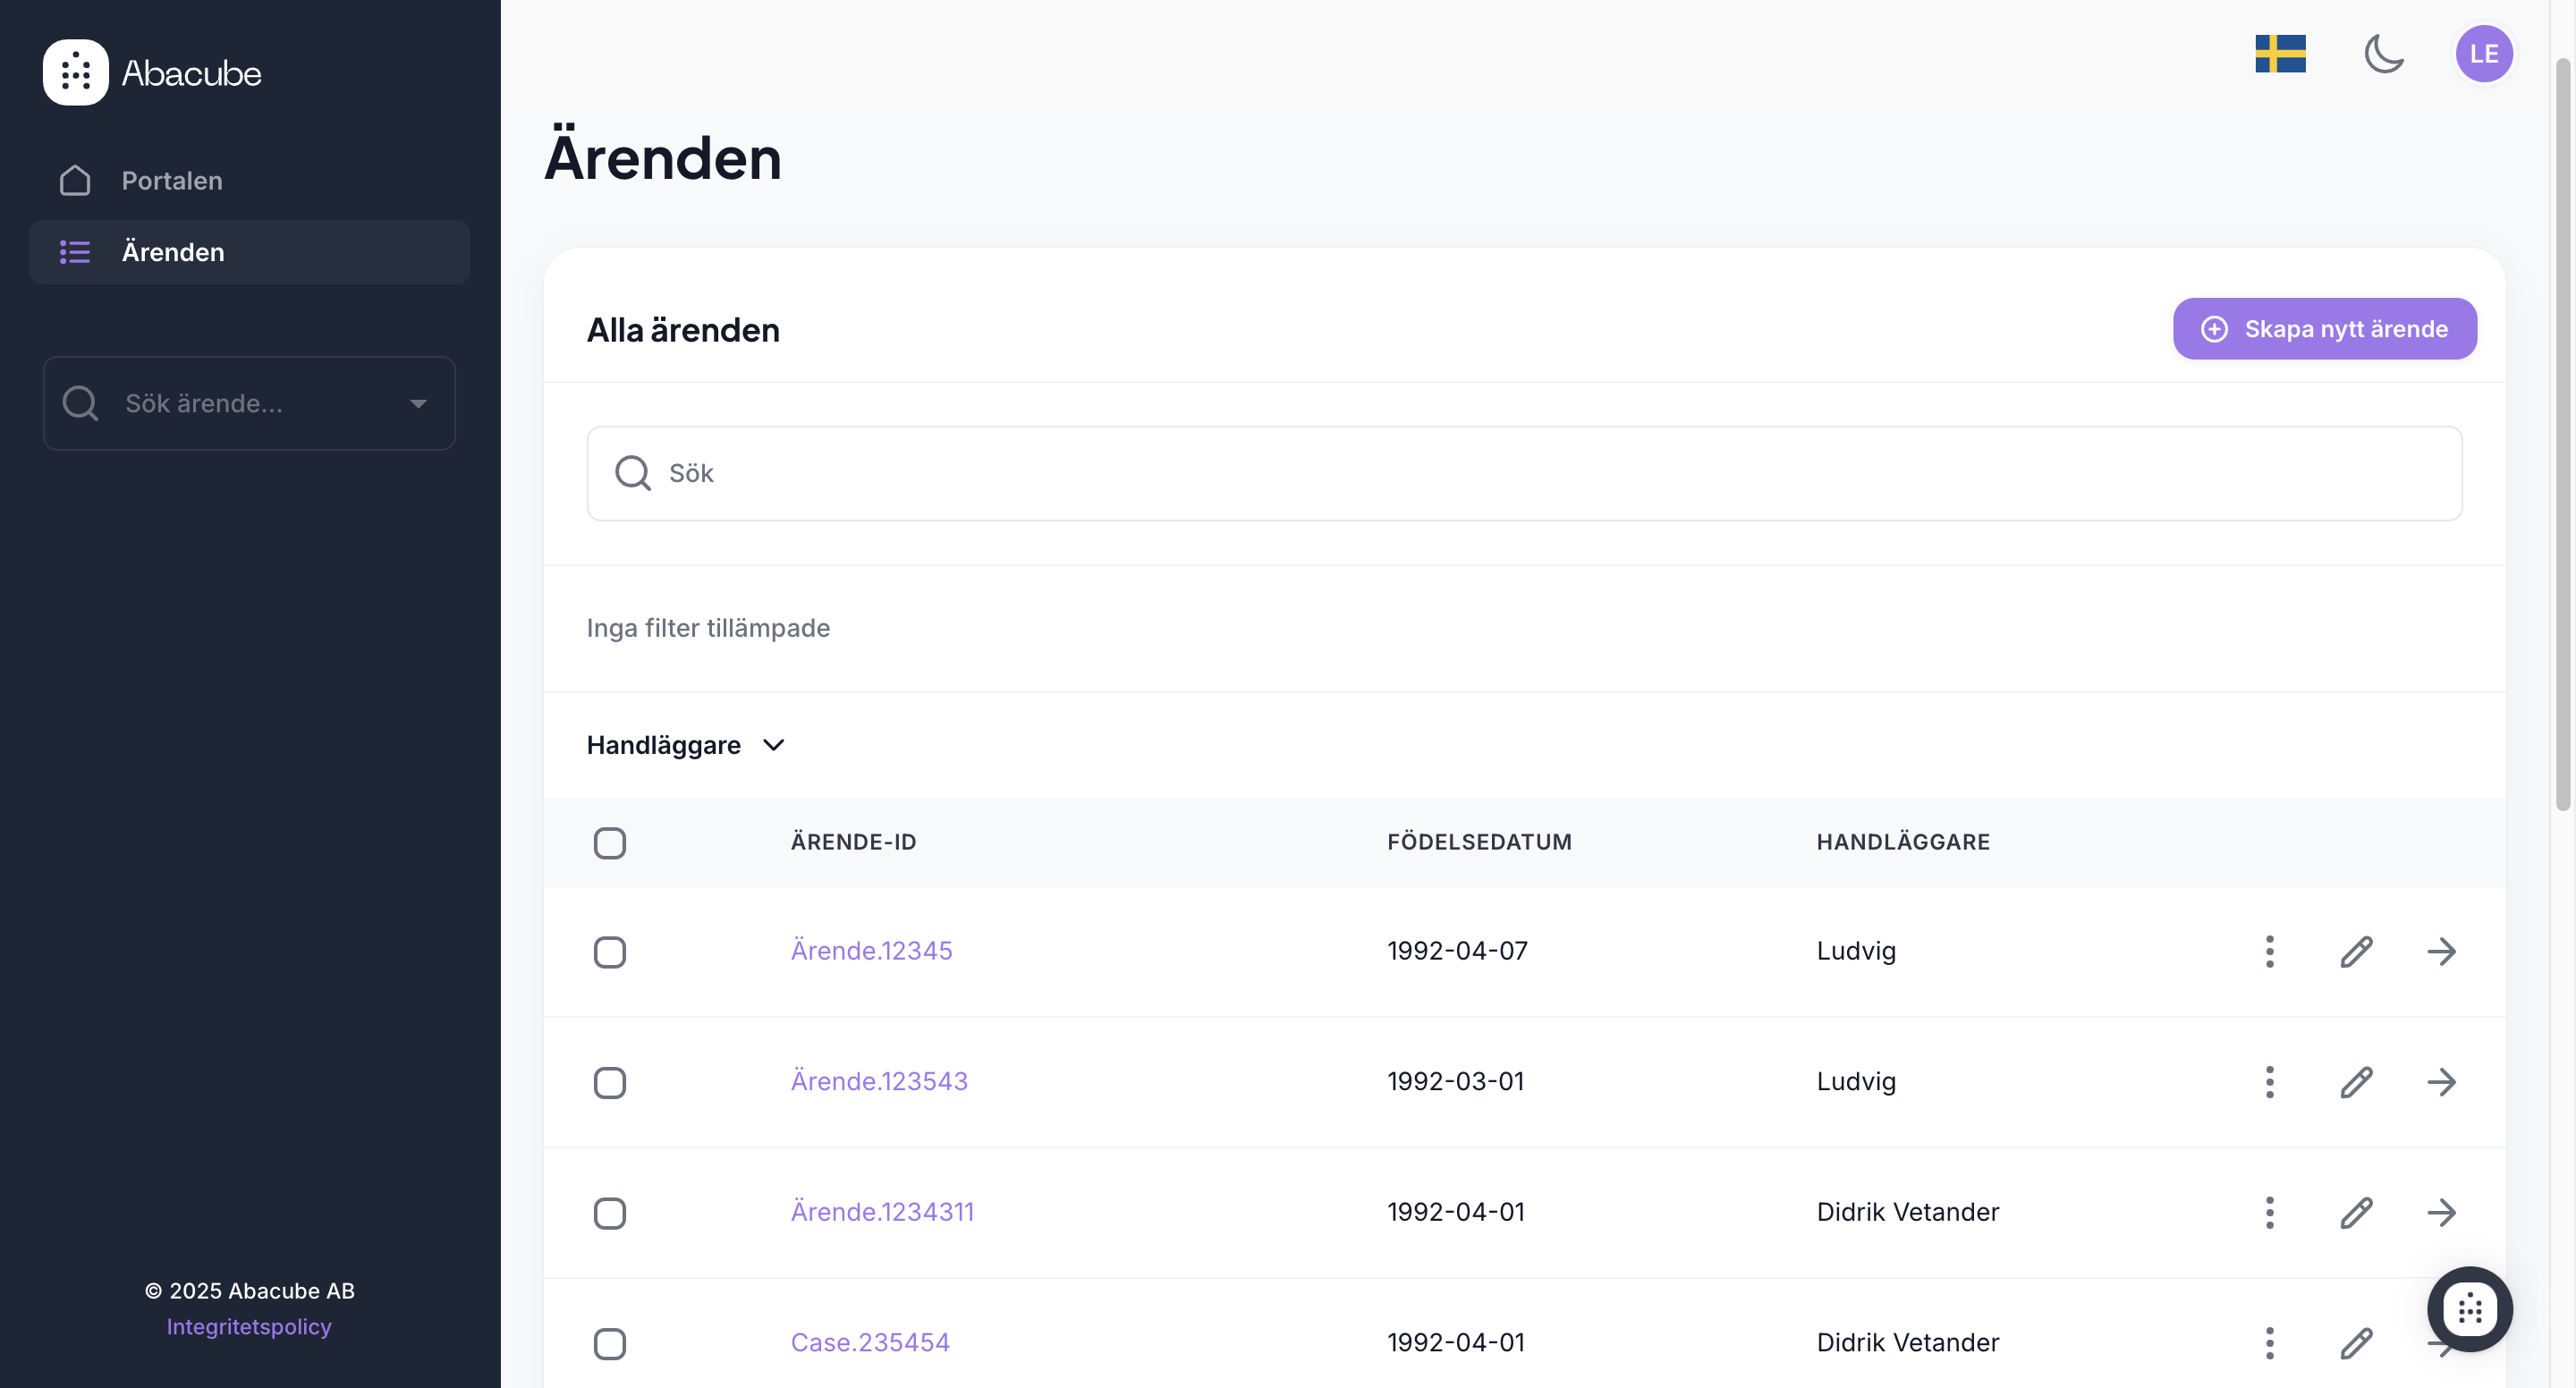The height and width of the screenshot is (1388, 2576).
Task: Open the LE user avatar menu
Action: coord(2483,54)
